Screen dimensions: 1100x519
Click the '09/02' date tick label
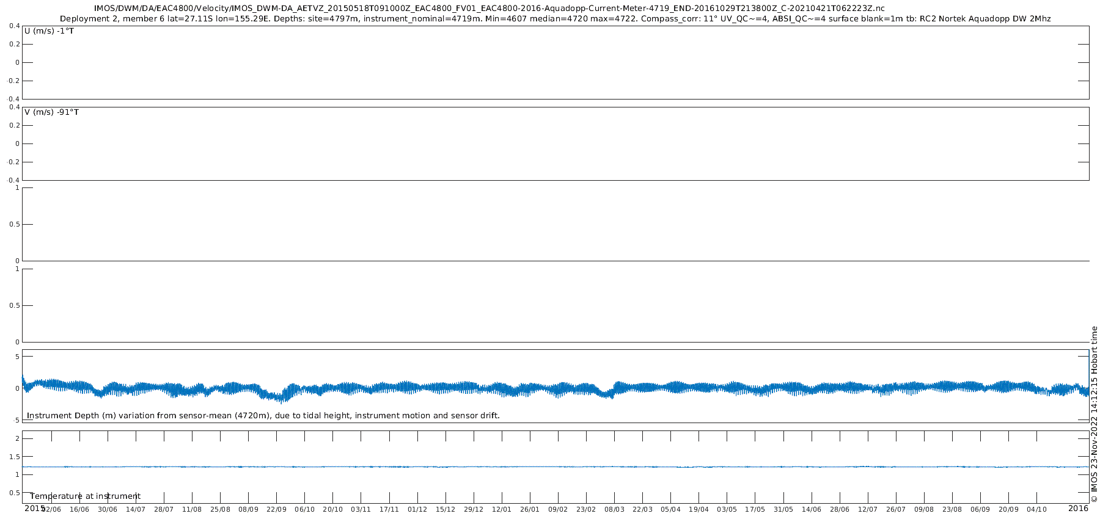558,509
